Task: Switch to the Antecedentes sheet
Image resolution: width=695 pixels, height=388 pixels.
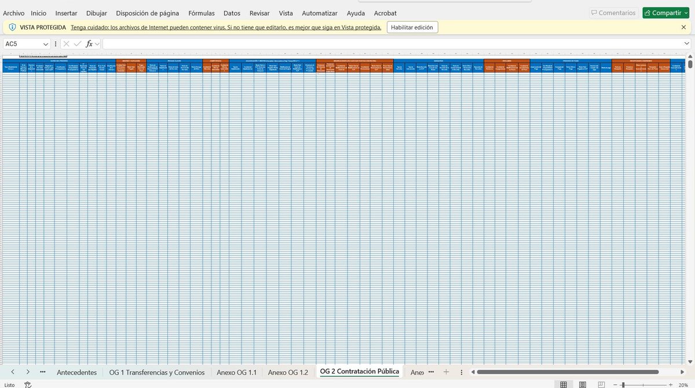Action: [76, 372]
